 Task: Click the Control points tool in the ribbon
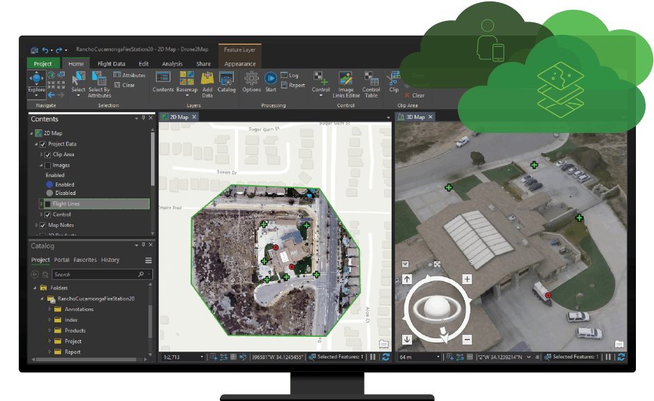point(321,84)
